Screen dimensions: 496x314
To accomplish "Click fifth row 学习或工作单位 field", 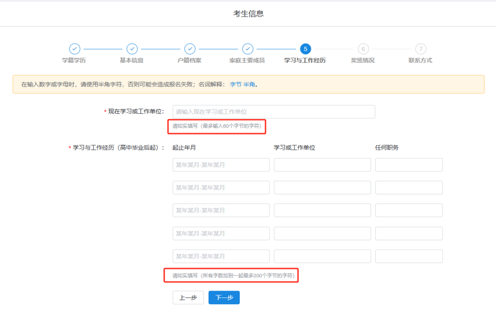I will 322,256.
